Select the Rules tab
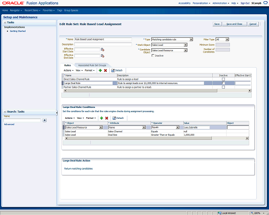The height and width of the screenshot is (215, 269). pyautogui.click(x=67, y=66)
